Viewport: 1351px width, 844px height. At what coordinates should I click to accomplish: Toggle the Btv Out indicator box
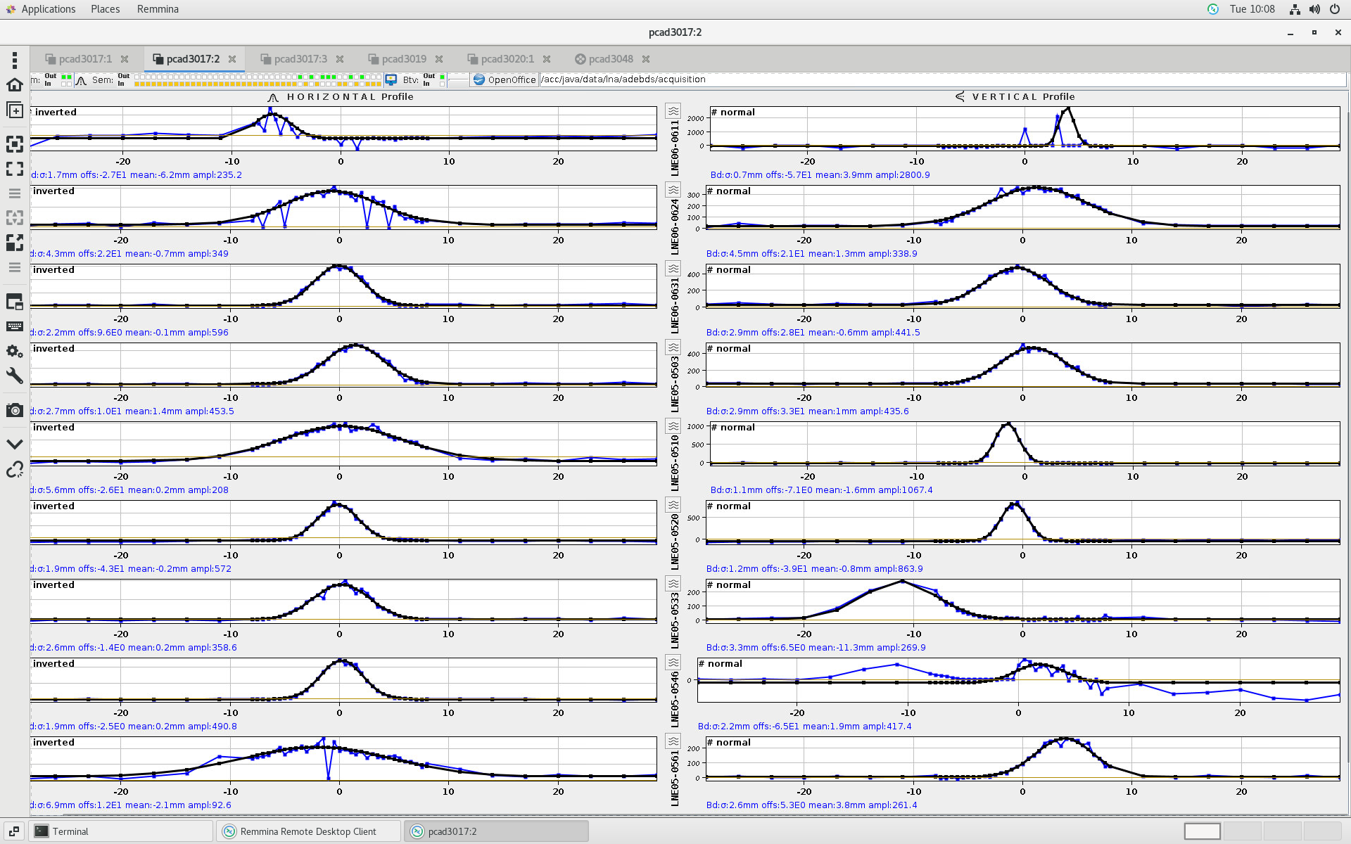point(442,76)
